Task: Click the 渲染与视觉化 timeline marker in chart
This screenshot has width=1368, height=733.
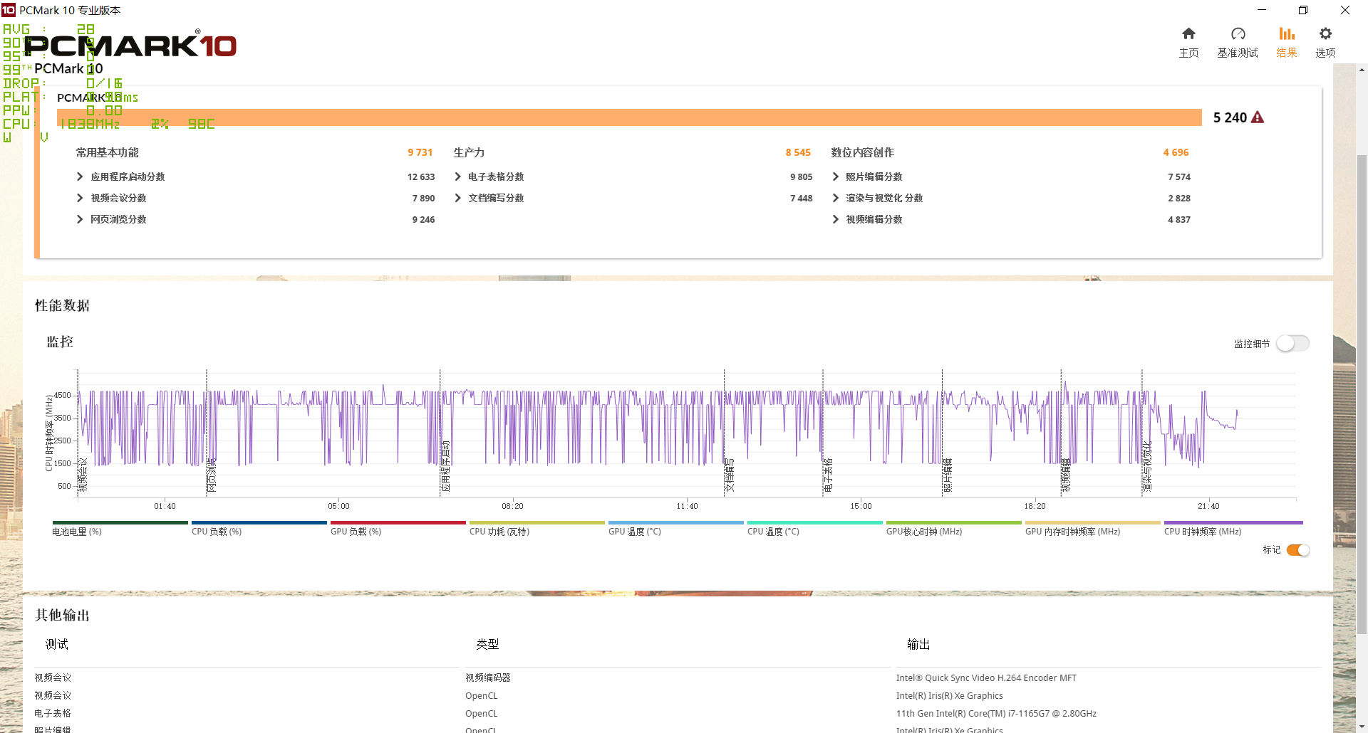Action: pos(1147,467)
